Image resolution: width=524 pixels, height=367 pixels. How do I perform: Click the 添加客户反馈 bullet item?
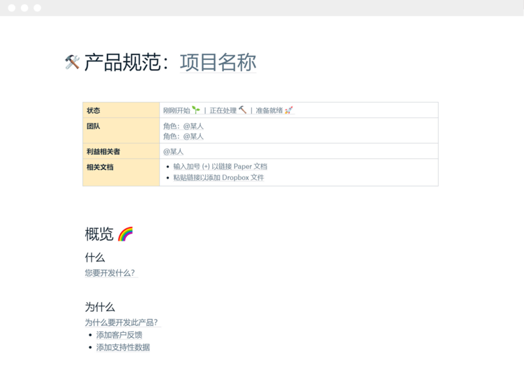[119, 335]
